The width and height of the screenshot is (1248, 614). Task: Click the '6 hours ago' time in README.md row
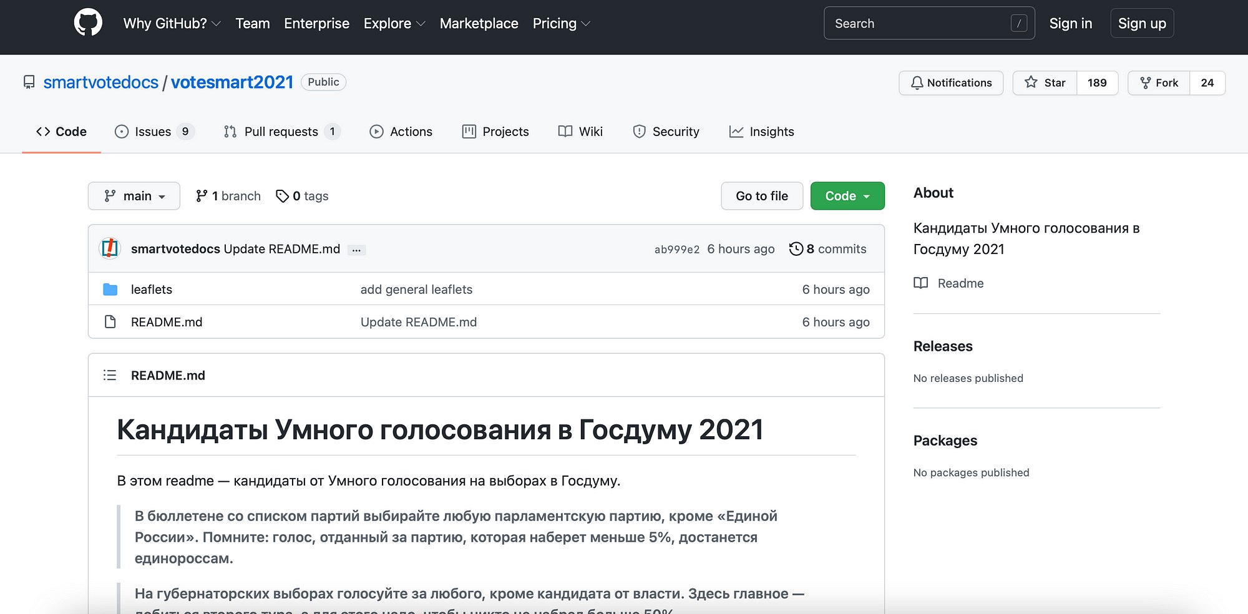coord(836,322)
